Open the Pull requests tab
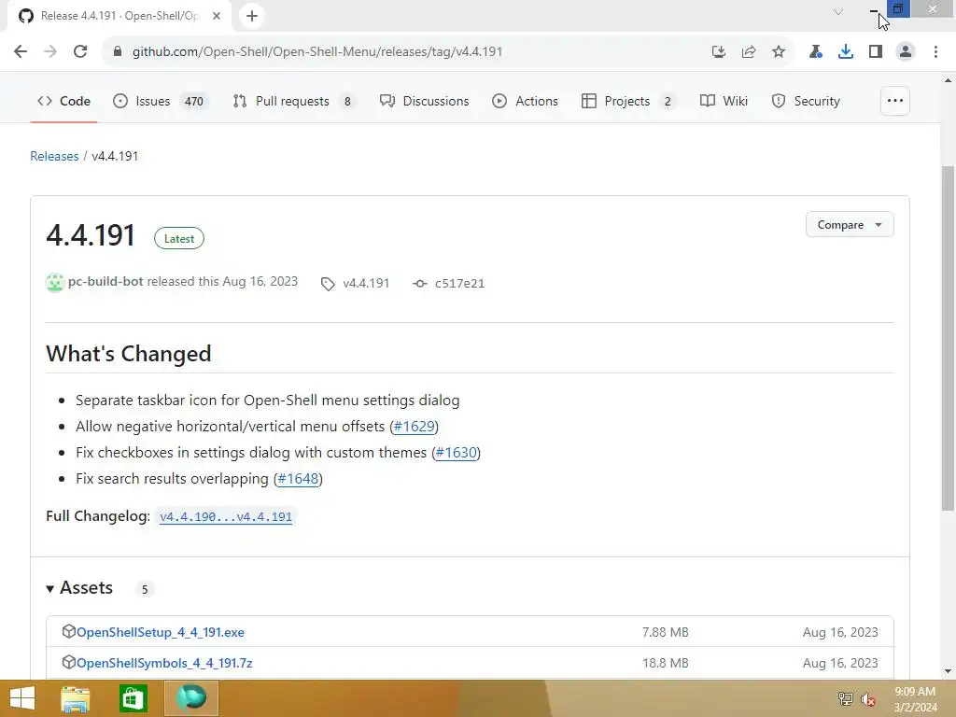Image resolution: width=956 pixels, height=717 pixels. click(294, 101)
